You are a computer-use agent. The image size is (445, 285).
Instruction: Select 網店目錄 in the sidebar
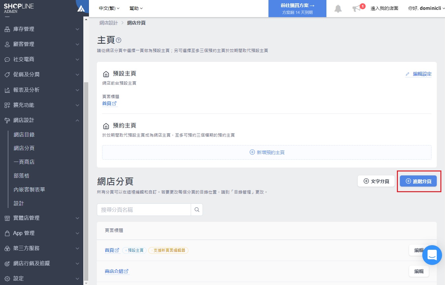[x=24, y=134]
